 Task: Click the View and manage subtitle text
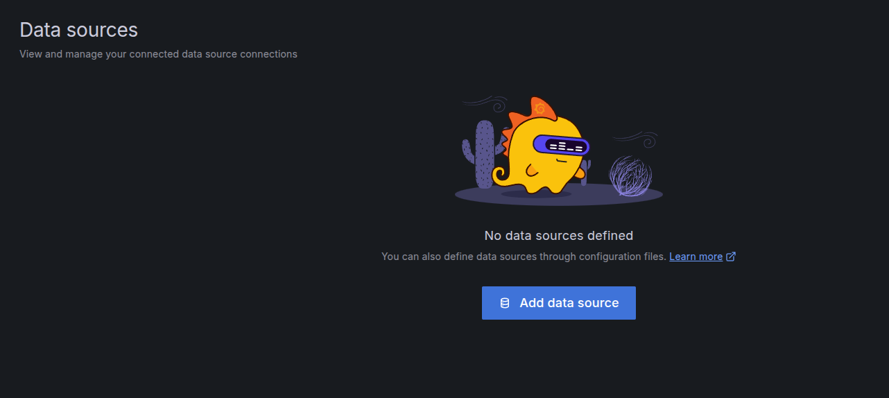point(158,54)
